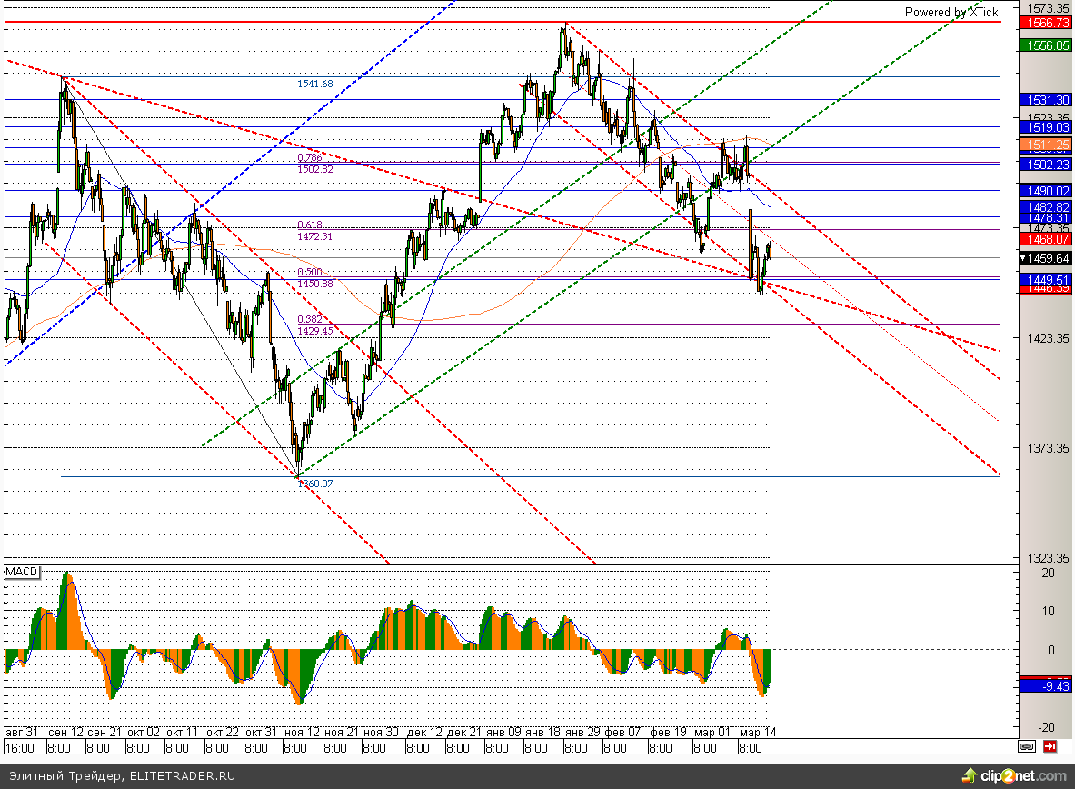Select the MACD indicator label
1075x789 pixels.
coord(21,572)
